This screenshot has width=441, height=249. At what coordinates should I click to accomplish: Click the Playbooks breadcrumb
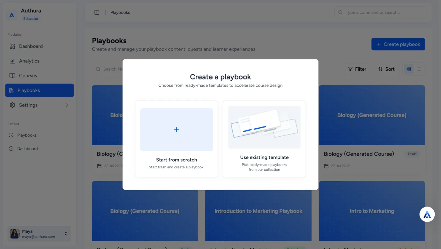pyautogui.click(x=120, y=12)
